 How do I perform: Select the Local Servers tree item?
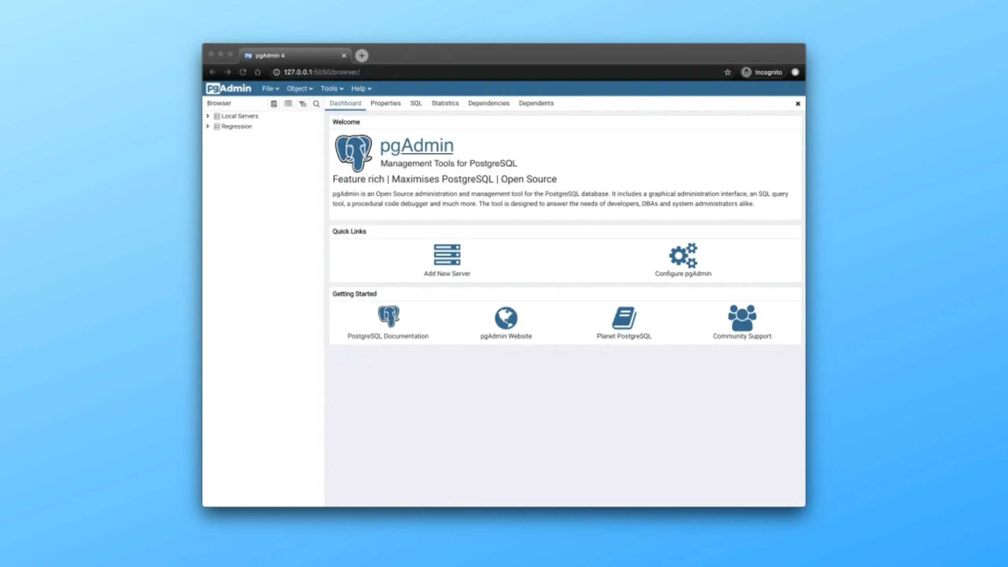[x=239, y=116]
